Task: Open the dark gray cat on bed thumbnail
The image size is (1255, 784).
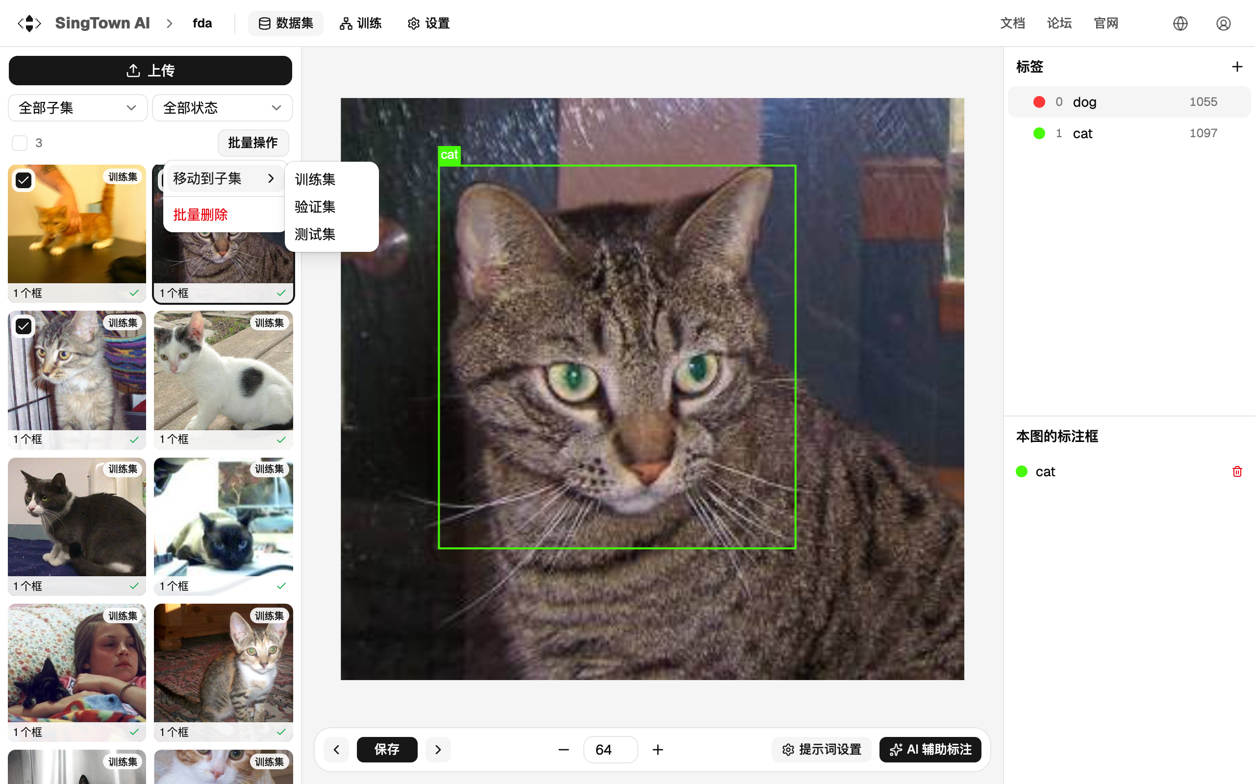Action: pos(77,526)
